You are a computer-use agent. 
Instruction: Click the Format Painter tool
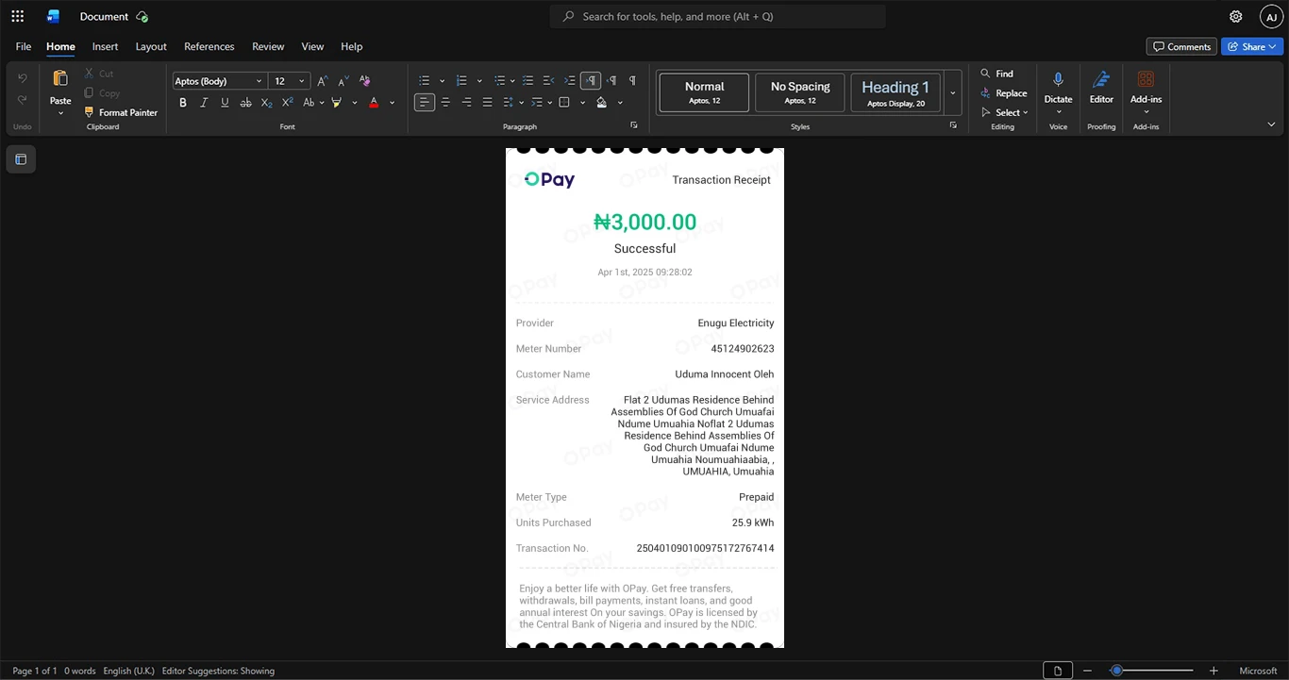[121, 112]
